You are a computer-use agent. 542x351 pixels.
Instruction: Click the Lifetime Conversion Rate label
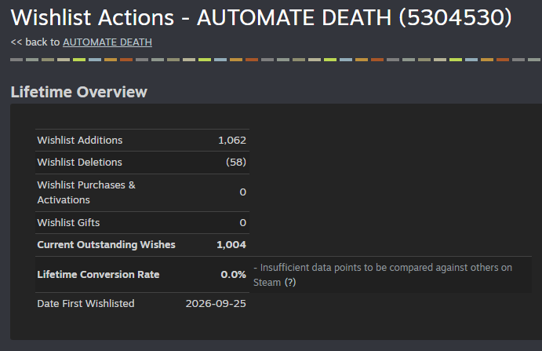tap(98, 275)
